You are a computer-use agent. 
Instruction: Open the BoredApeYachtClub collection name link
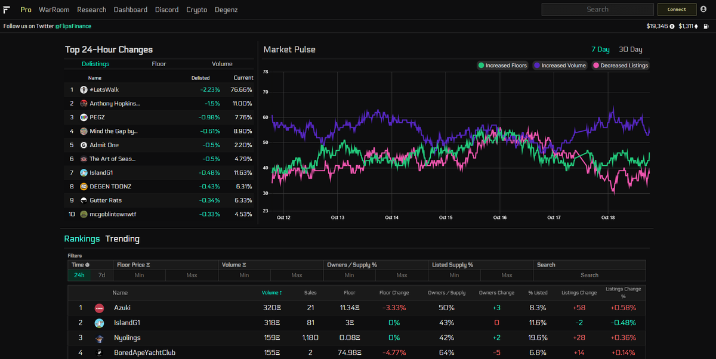[145, 352]
